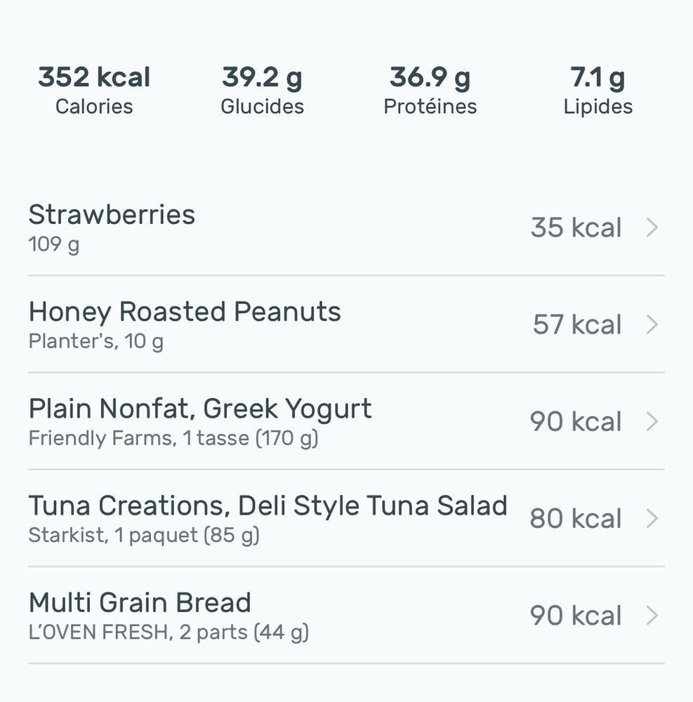The image size is (693, 702).
Task: Tap the 90 kcal value for Greek Yogurt
Action: [x=576, y=421]
